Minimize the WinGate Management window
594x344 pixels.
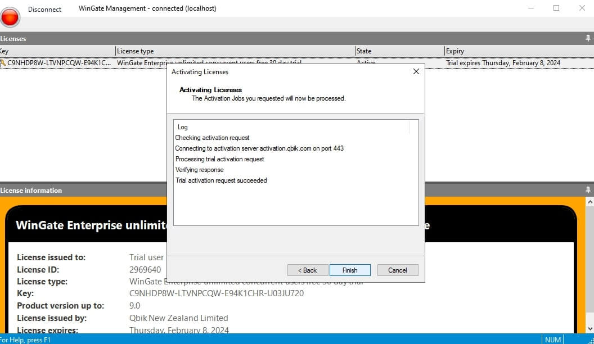[531, 8]
